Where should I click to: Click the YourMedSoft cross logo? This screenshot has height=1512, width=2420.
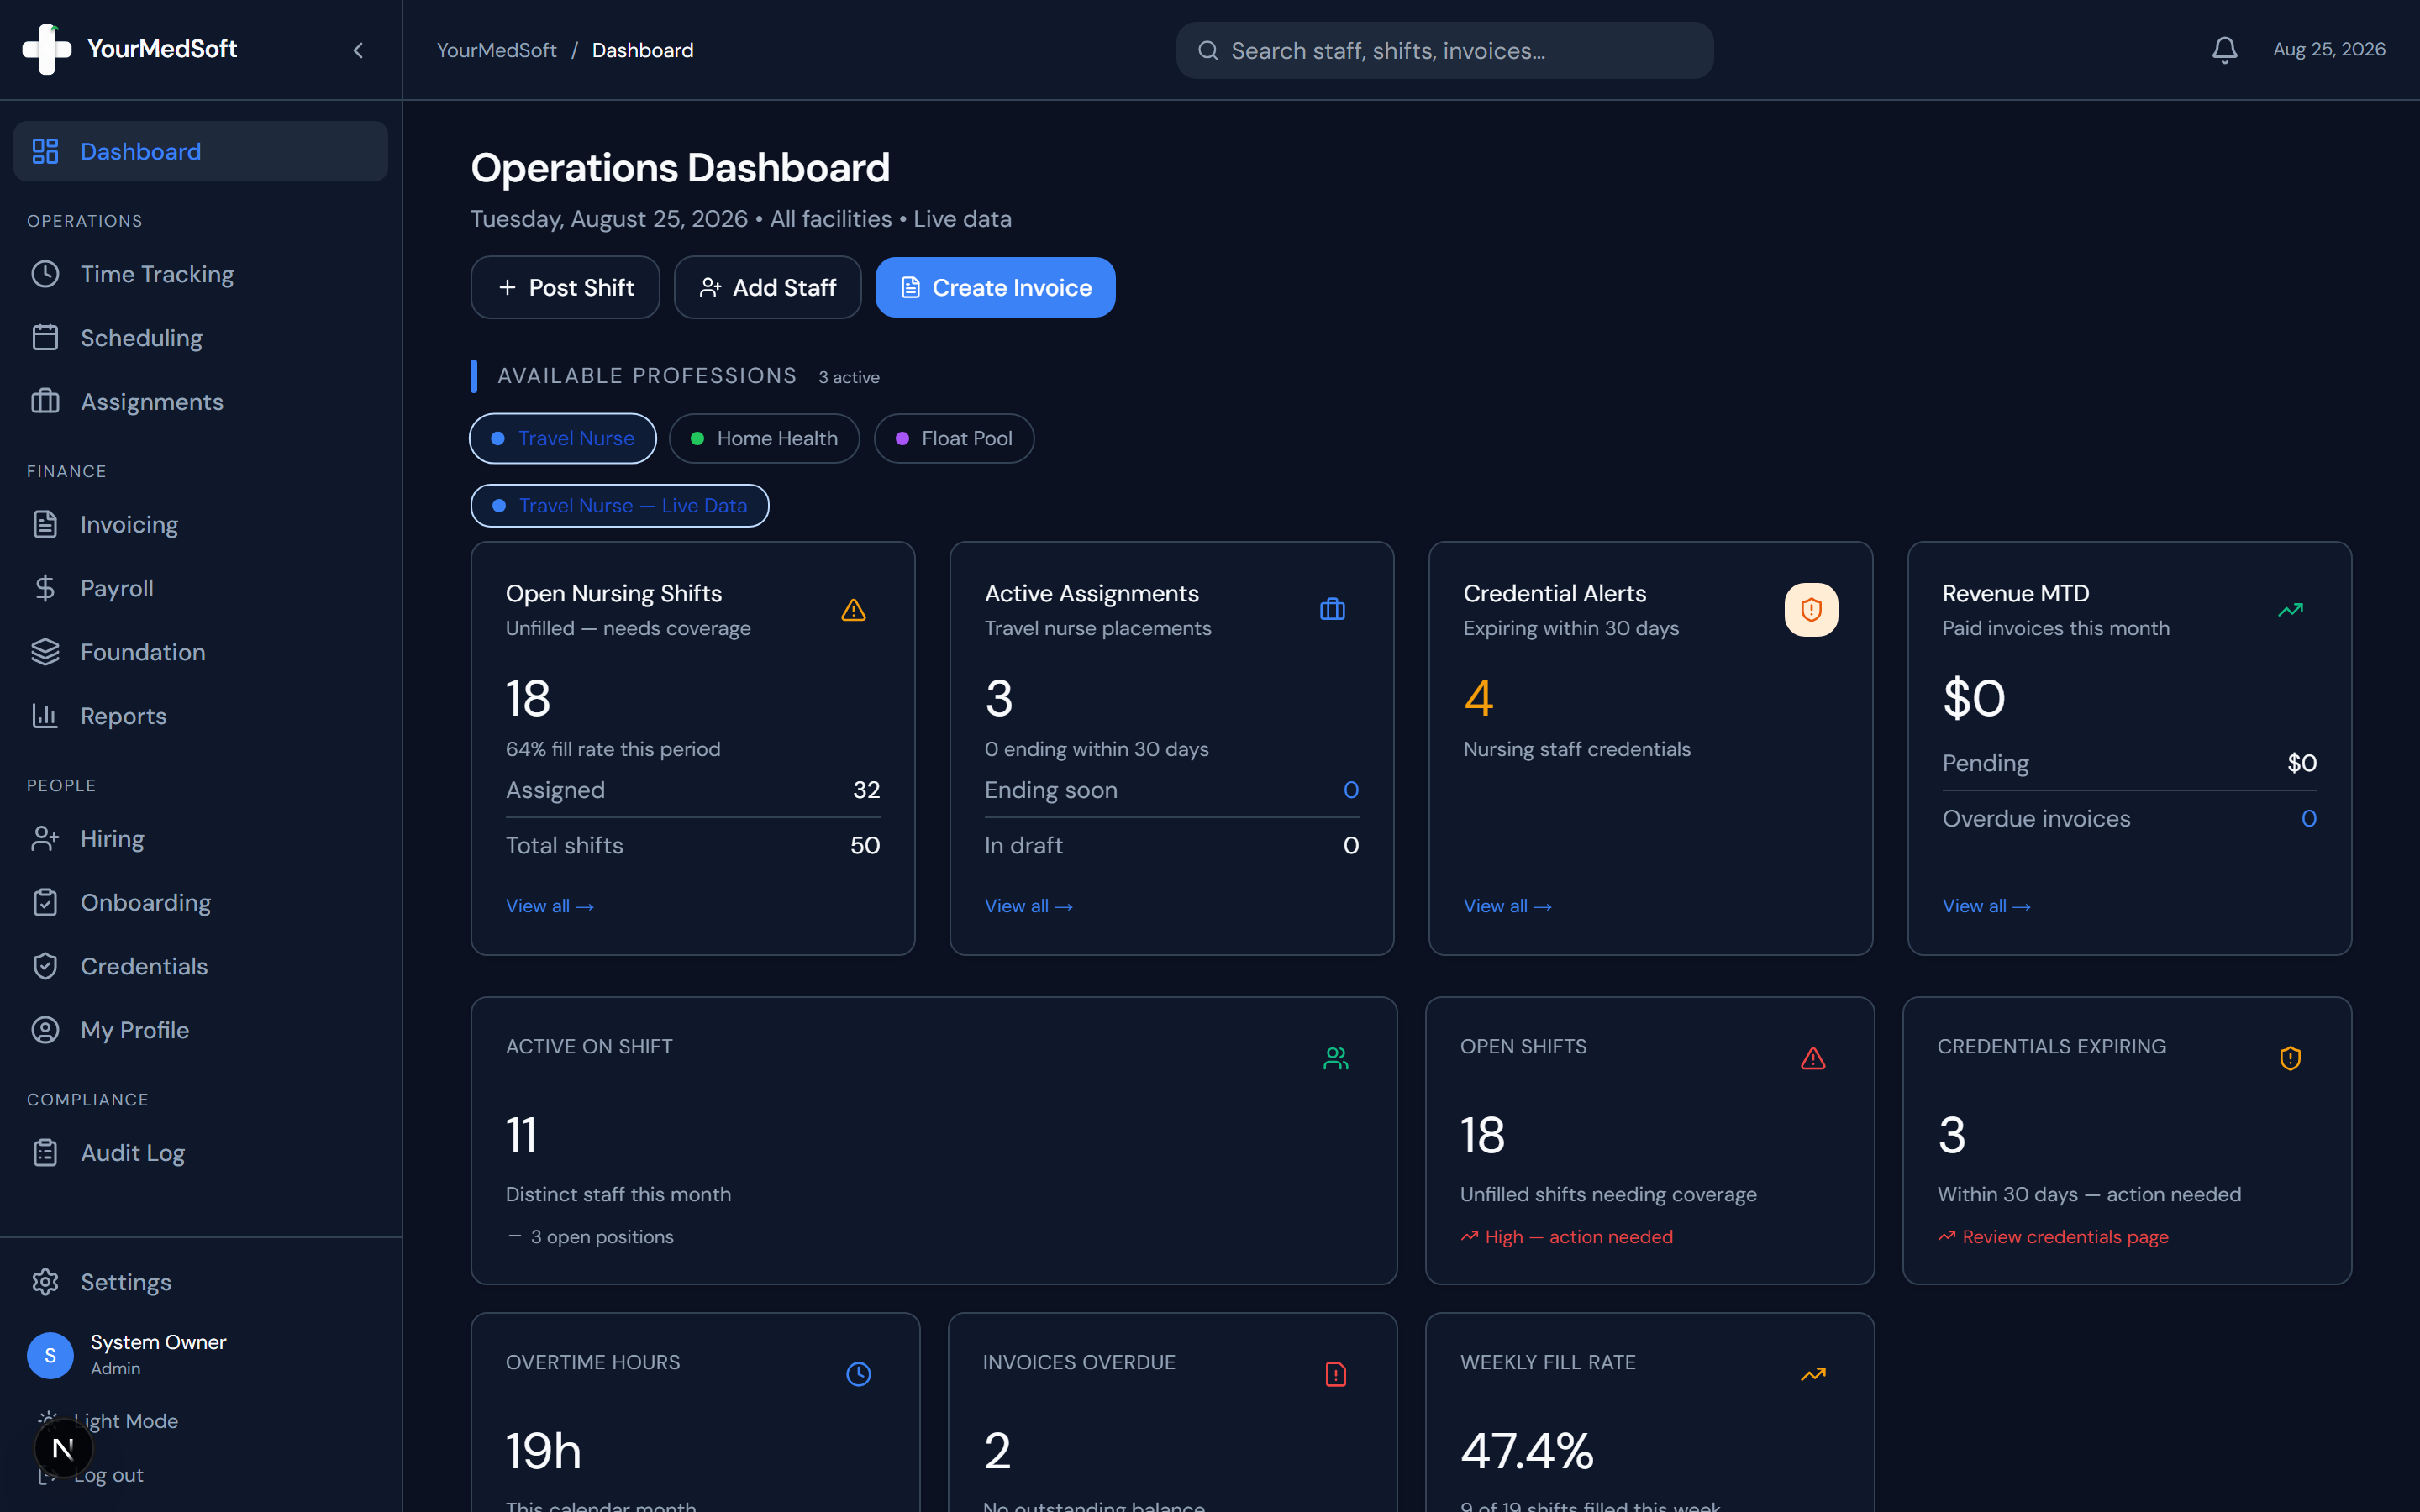[x=47, y=49]
